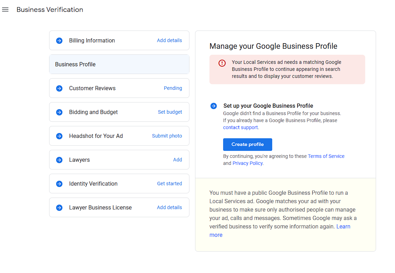This screenshot has height=273, width=395.
Task: Open the contact support link
Action: 240,127
